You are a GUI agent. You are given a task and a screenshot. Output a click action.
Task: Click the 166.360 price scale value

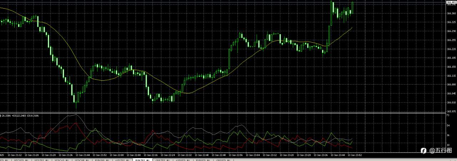click(x=451, y=13)
